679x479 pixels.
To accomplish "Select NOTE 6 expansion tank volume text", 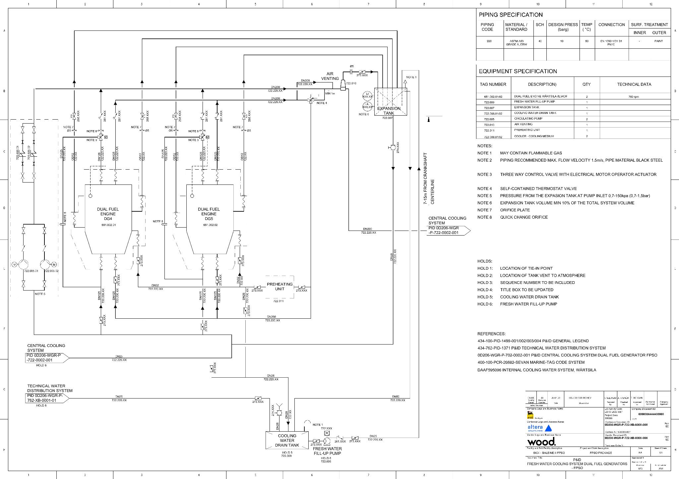I will tap(567, 203).
